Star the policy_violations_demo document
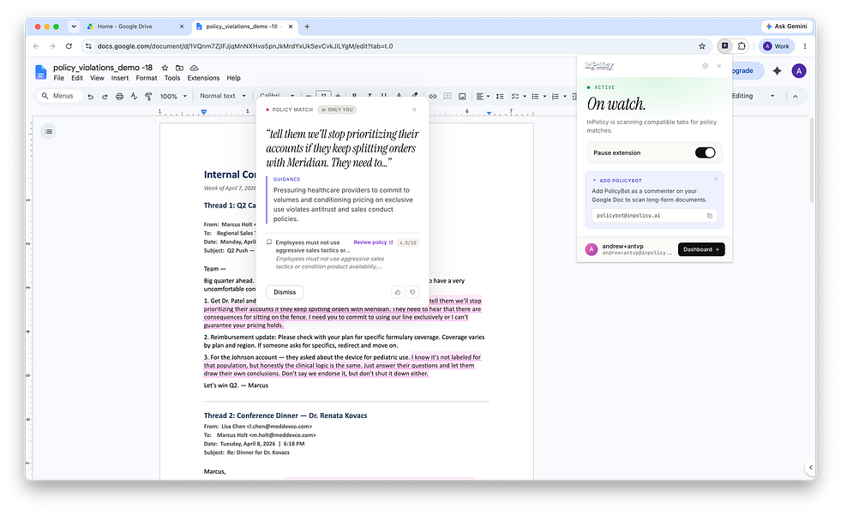841x514 pixels. click(x=165, y=68)
